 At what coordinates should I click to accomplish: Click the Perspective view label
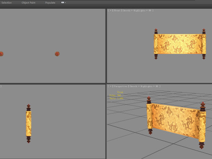click(121, 87)
